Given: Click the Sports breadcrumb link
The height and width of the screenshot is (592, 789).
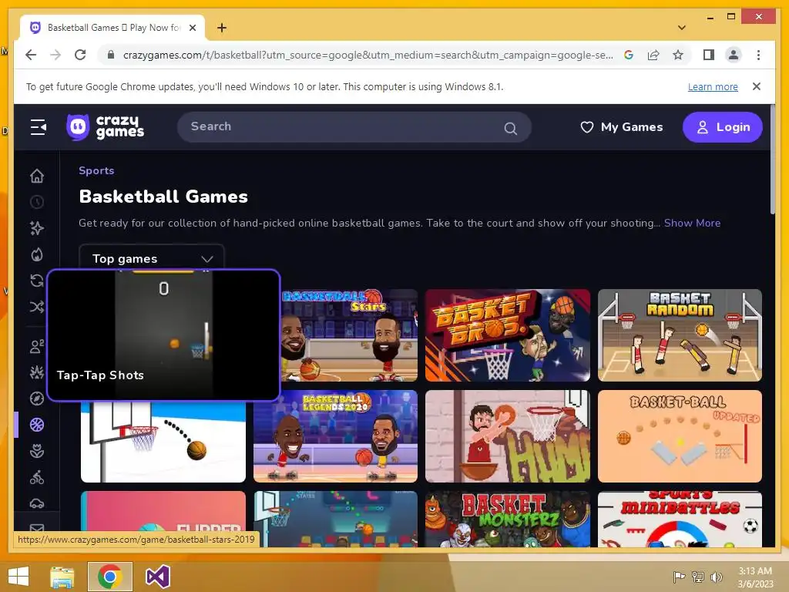Looking at the screenshot, I should [96, 170].
